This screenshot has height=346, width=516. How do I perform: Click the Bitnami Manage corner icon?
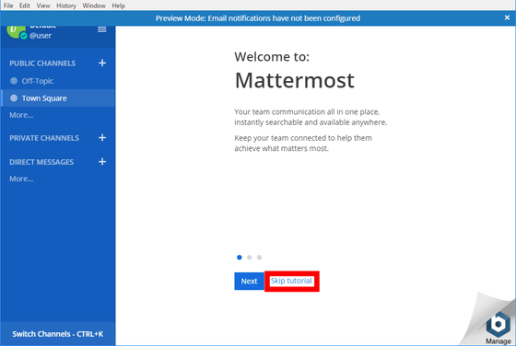(498, 327)
